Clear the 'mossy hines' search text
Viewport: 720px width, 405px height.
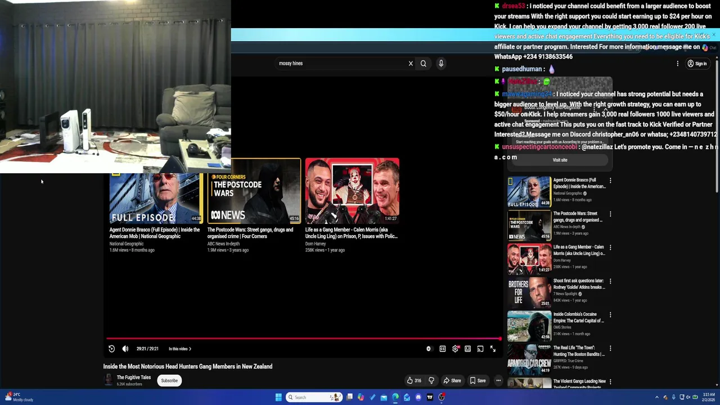pyautogui.click(x=411, y=64)
